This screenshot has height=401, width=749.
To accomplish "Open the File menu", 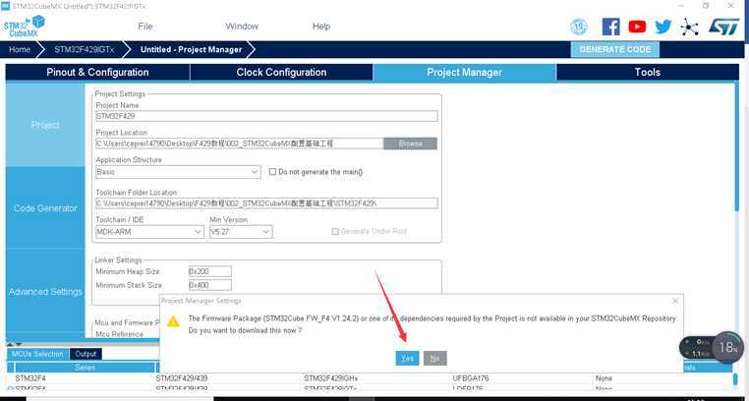I will click(x=145, y=27).
